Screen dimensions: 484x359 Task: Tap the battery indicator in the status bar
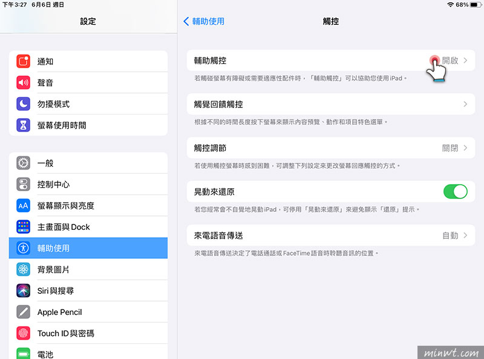(x=475, y=5)
